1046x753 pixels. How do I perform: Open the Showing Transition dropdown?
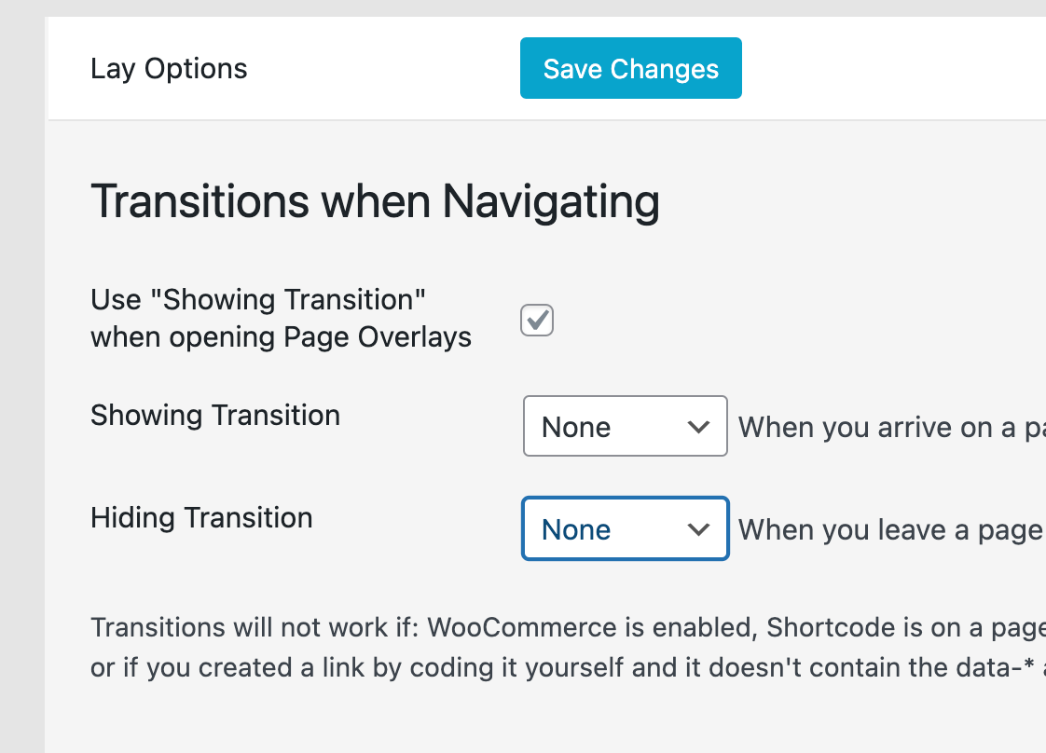[x=625, y=427]
